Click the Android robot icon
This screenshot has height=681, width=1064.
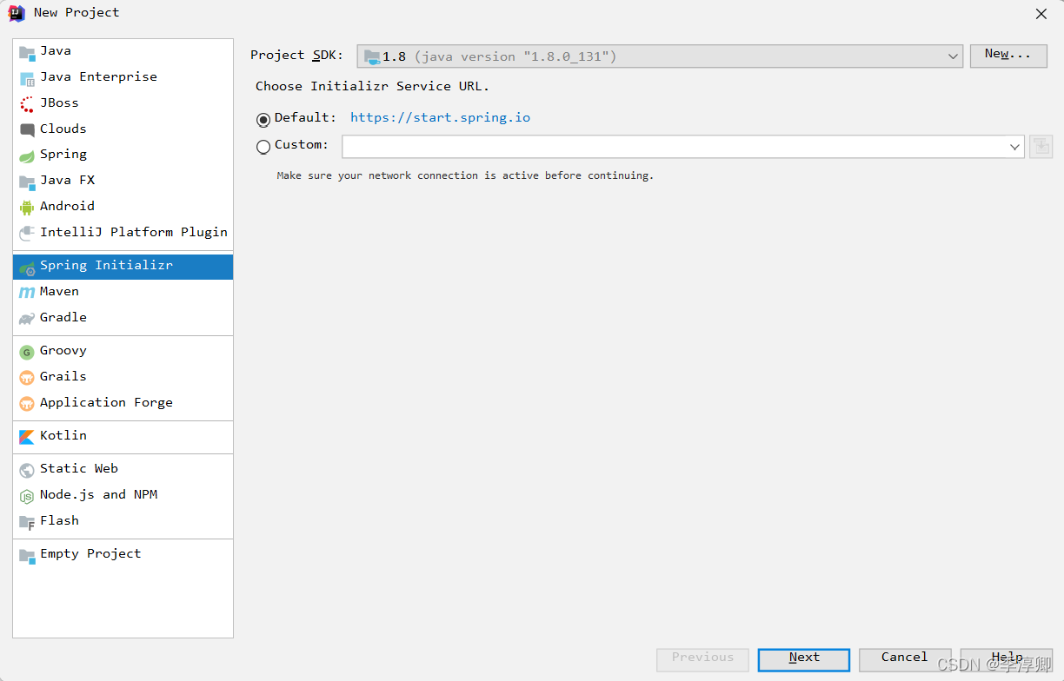pyautogui.click(x=27, y=207)
